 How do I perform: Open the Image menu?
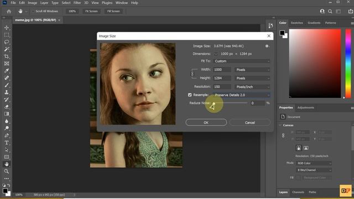pos(32,3)
